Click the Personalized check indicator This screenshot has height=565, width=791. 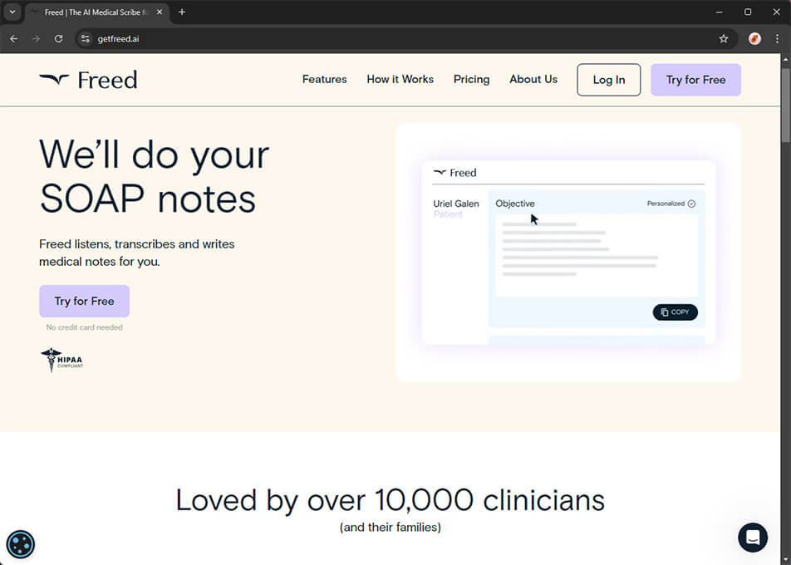tap(671, 204)
